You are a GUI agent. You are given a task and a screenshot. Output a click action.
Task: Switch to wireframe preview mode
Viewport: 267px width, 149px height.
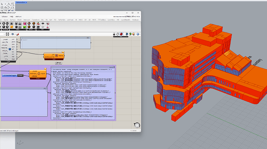[x=118, y=34]
